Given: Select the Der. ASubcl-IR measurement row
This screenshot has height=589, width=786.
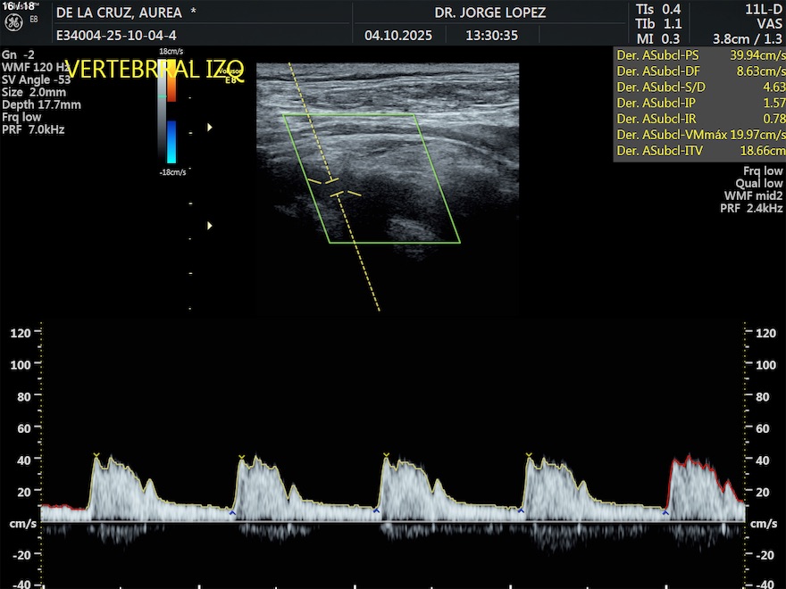Looking at the screenshot, I should (x=700, y=119).
